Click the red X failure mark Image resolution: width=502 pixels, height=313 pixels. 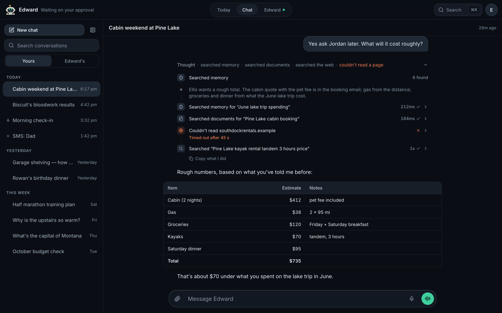(x=418, y=131)
